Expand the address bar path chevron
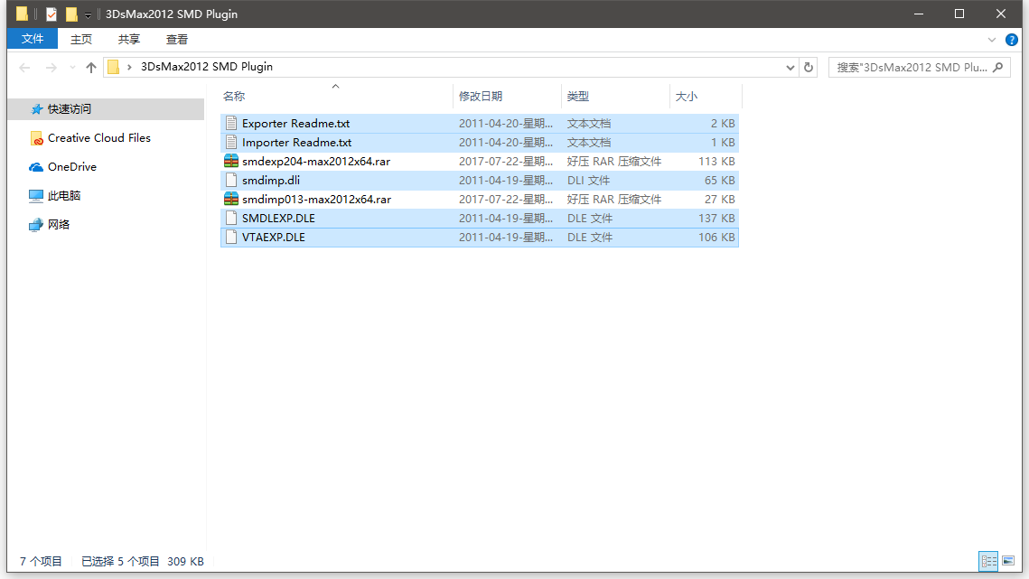 pos(129,67)
